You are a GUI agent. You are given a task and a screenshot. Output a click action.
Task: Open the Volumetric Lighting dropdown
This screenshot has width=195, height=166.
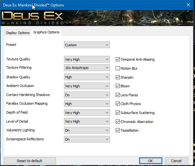tap(87, 130)
